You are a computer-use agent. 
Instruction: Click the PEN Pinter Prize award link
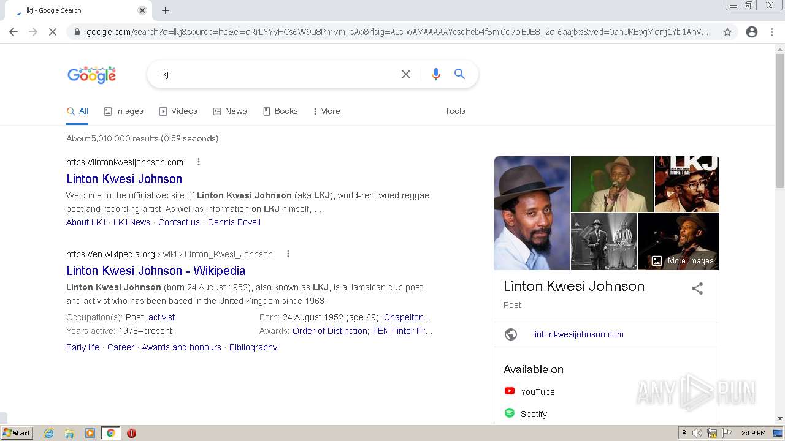402,331
